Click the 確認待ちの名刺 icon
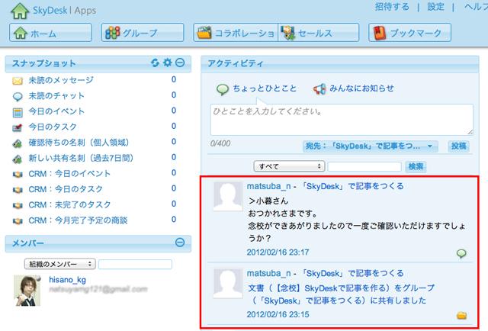Screen dimensions: 488x331 pos(18,143)
